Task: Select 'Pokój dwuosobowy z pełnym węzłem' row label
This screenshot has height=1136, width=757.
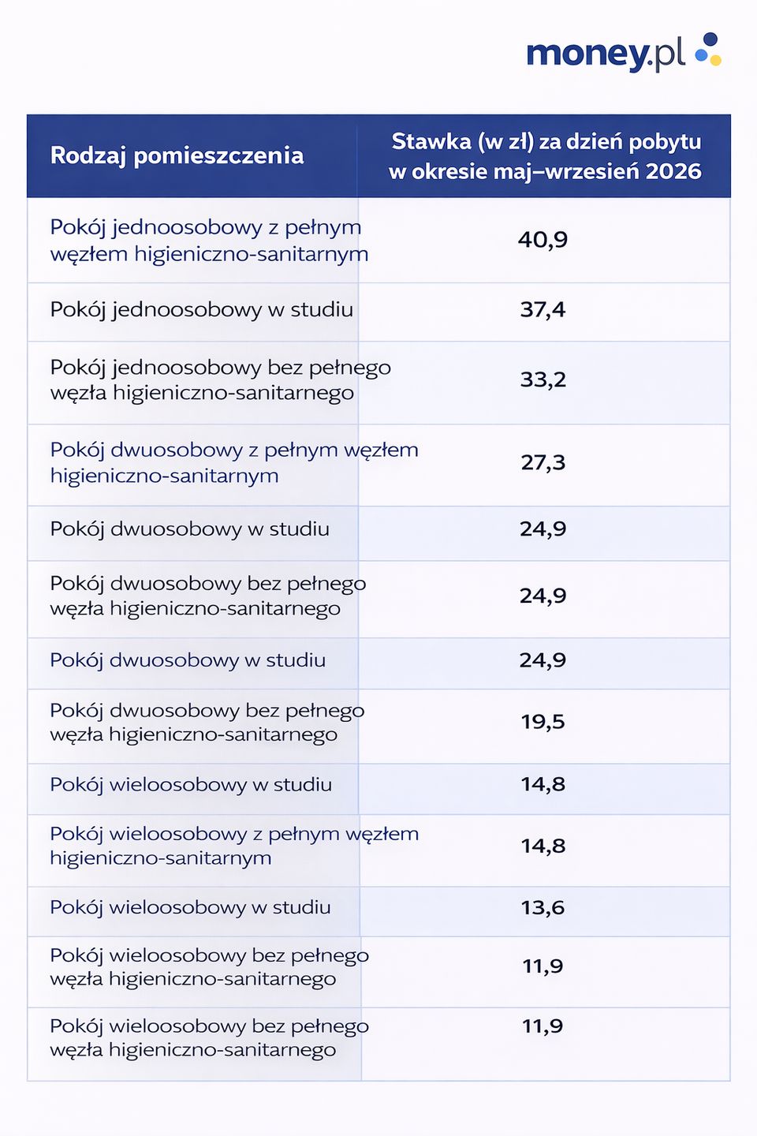Action: click(x=234, y=462)
